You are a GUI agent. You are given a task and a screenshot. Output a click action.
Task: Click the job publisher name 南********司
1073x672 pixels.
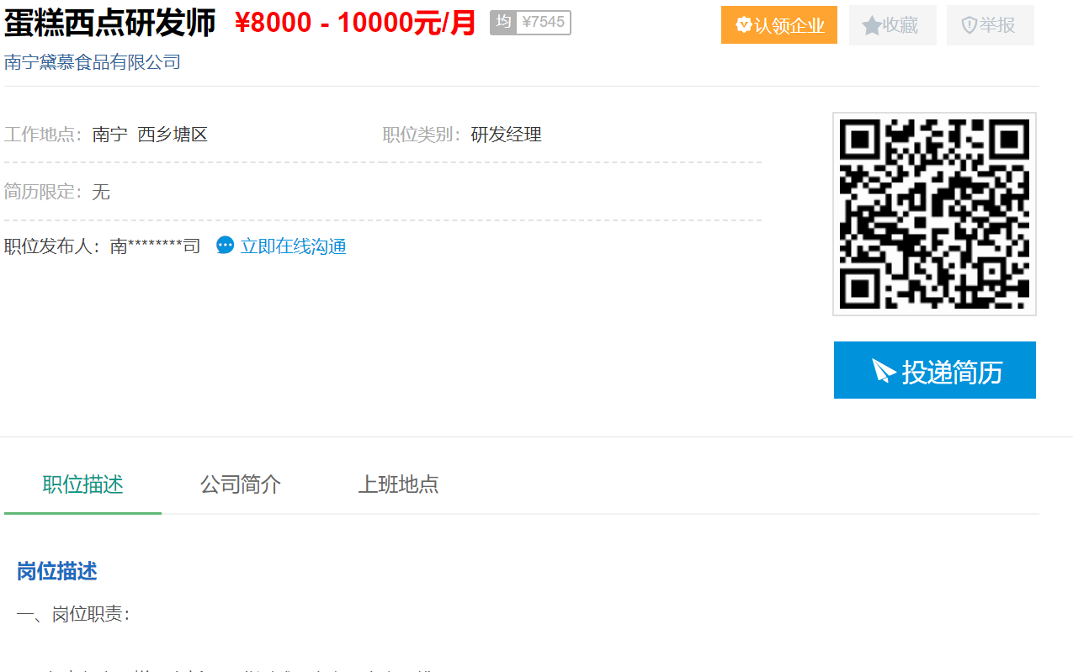click(x=155, y=246)
